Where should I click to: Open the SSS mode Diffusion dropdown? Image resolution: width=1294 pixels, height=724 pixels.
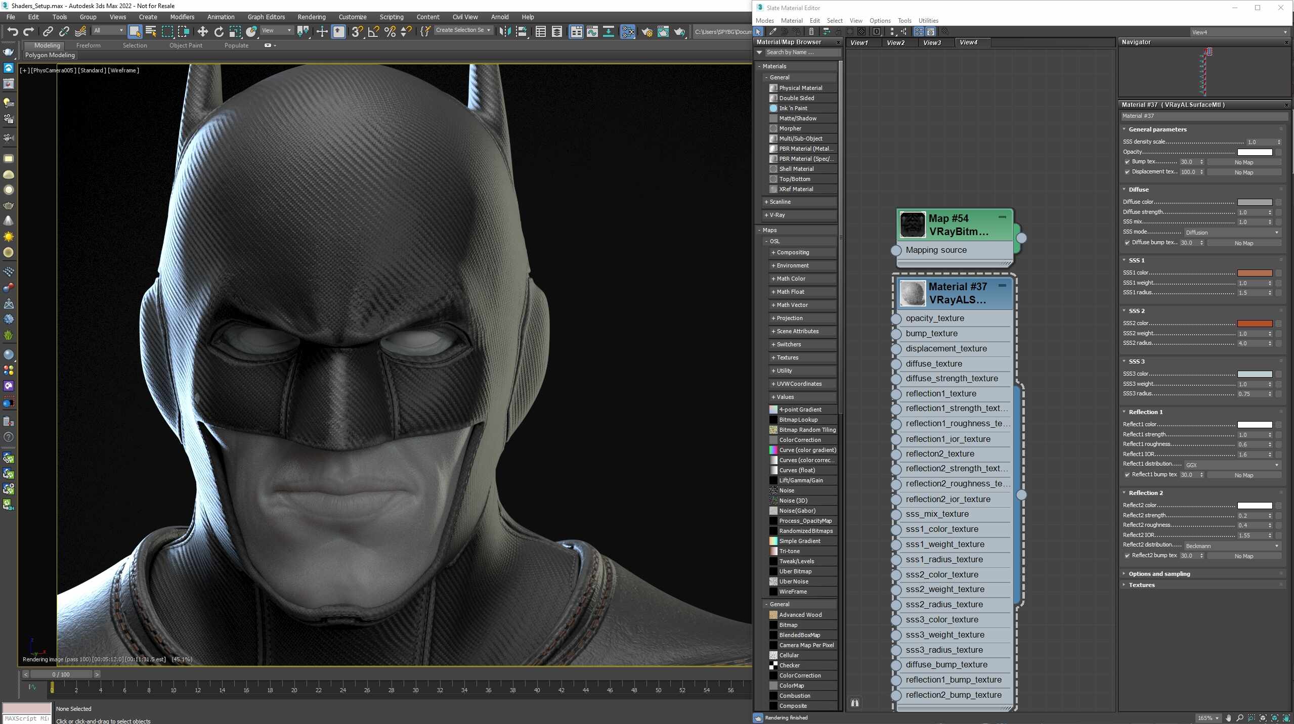click(1232, 233)
